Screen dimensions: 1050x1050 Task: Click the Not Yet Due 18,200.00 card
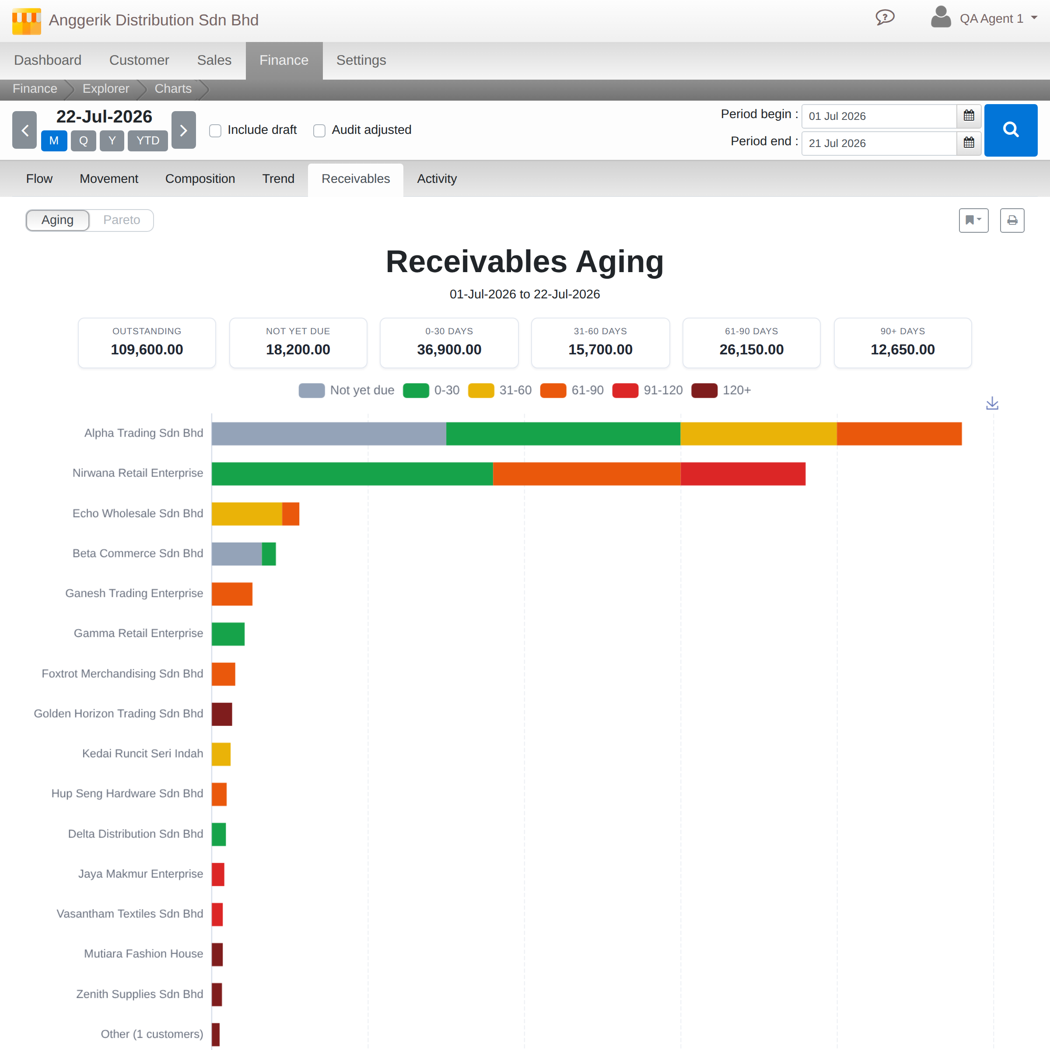(298, 343)
